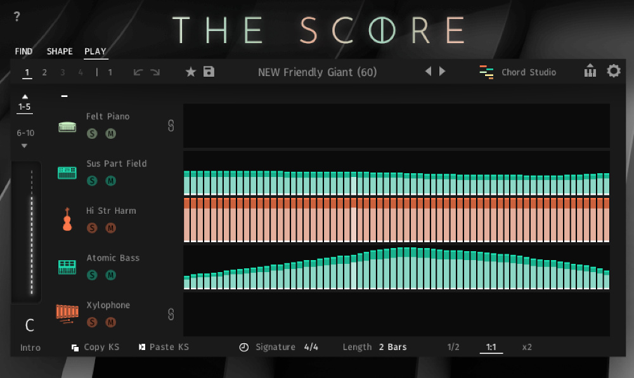Open the help question mark

[16, 16]
